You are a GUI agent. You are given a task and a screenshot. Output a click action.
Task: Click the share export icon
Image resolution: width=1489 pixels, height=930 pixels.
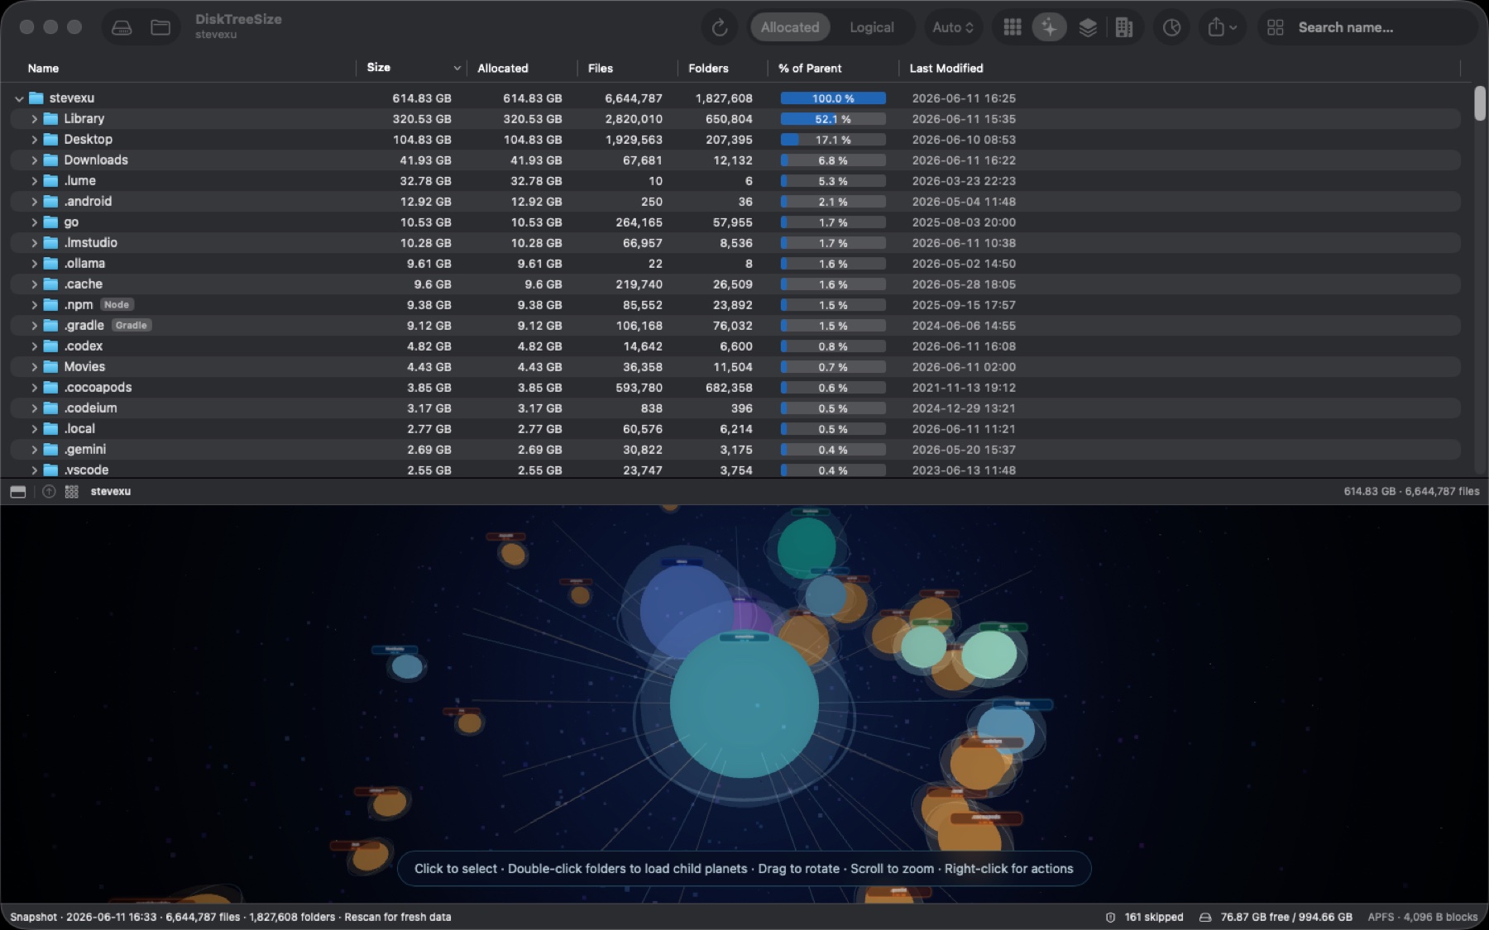[x=1222, y=27]
